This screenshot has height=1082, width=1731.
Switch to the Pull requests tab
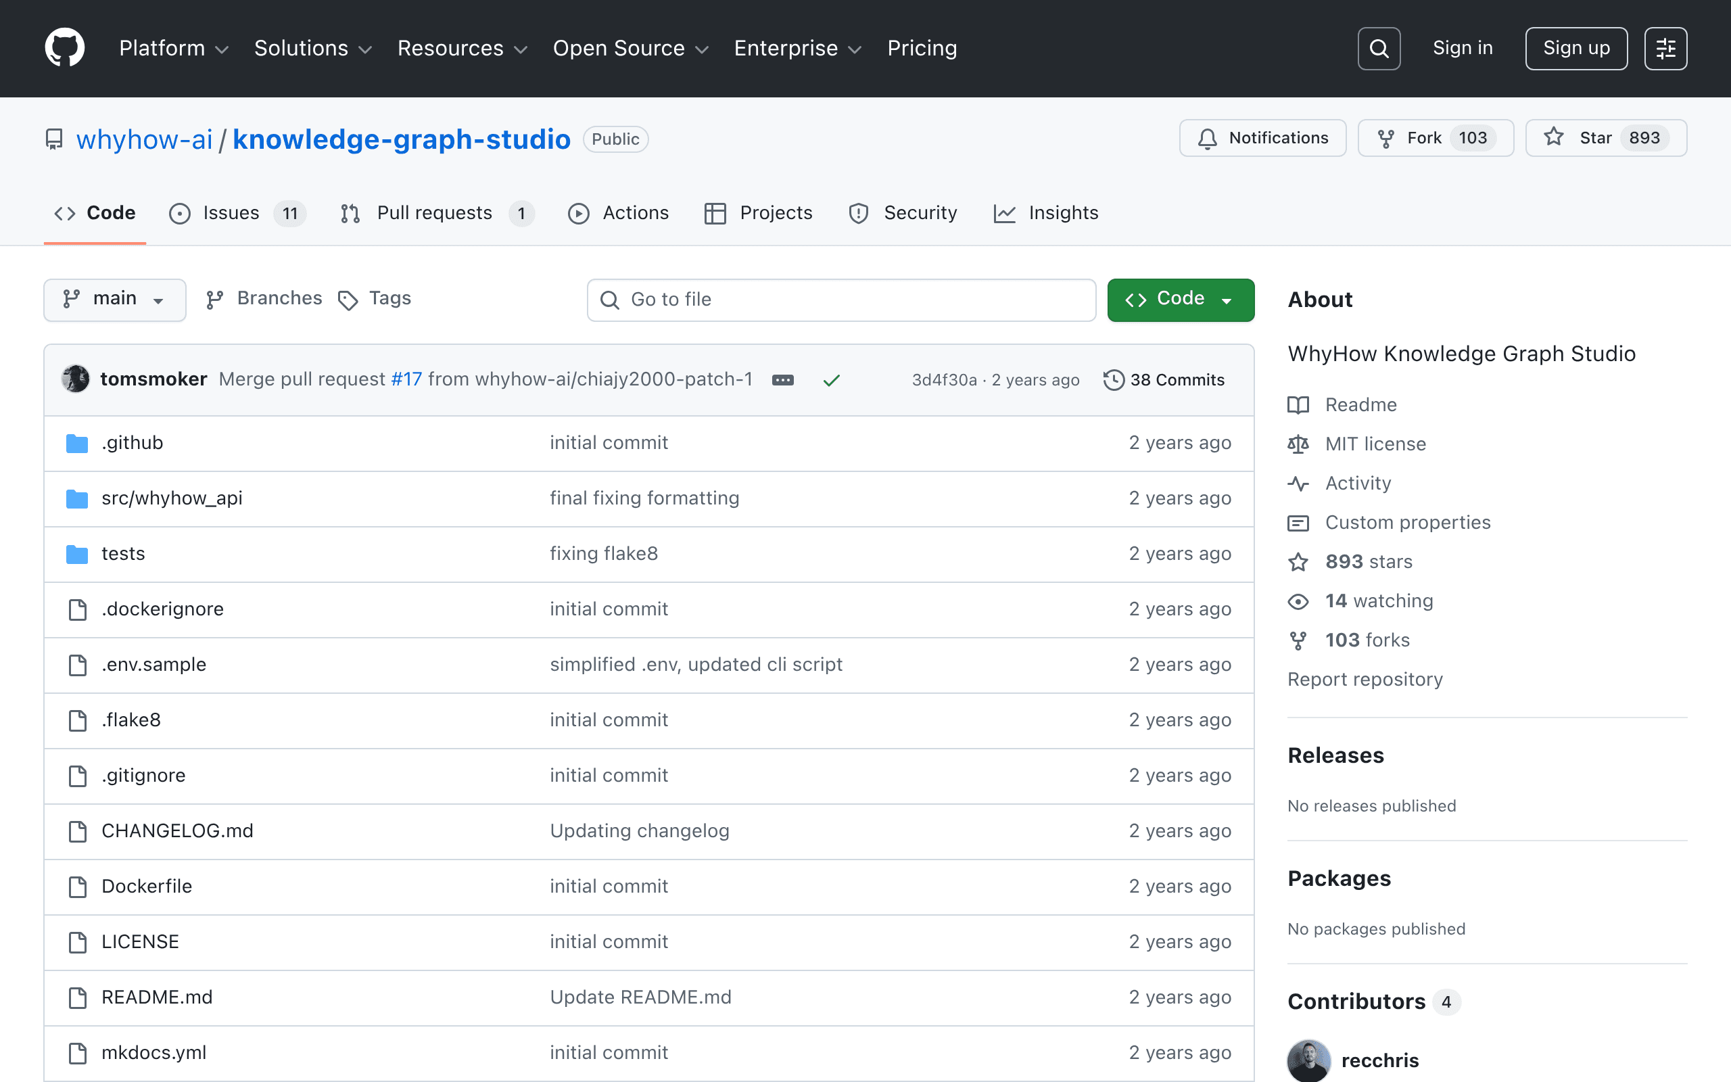[437, 213]
